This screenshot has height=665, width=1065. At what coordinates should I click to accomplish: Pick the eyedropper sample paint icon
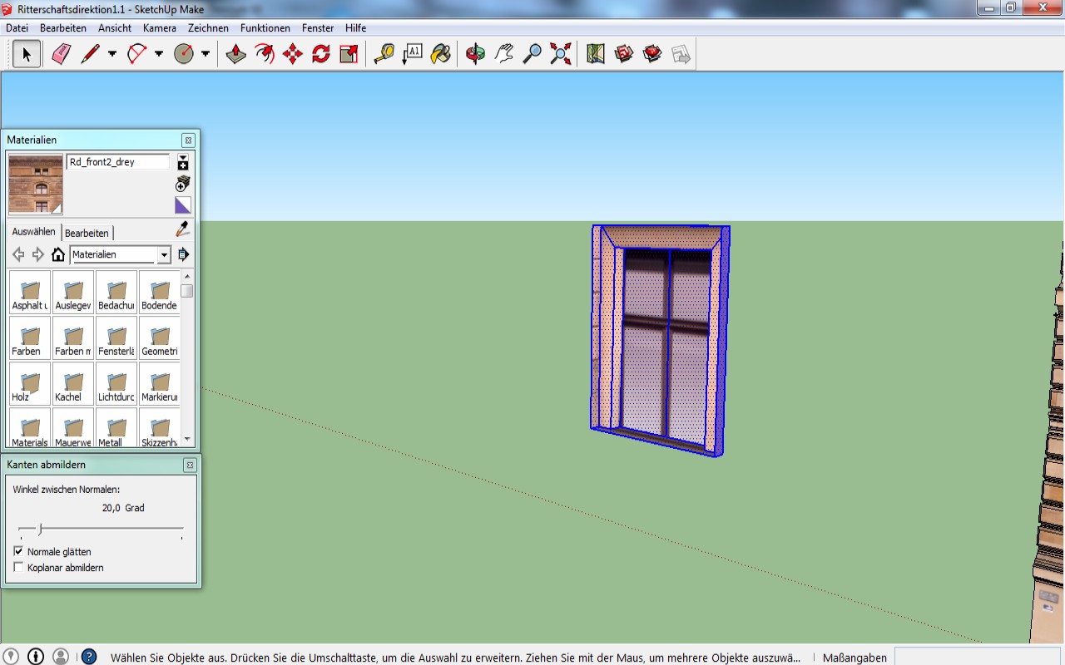point(183,229)
